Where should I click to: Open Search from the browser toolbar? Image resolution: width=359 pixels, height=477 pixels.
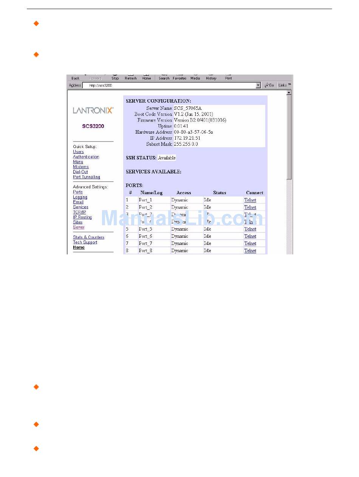coord(164,77)
